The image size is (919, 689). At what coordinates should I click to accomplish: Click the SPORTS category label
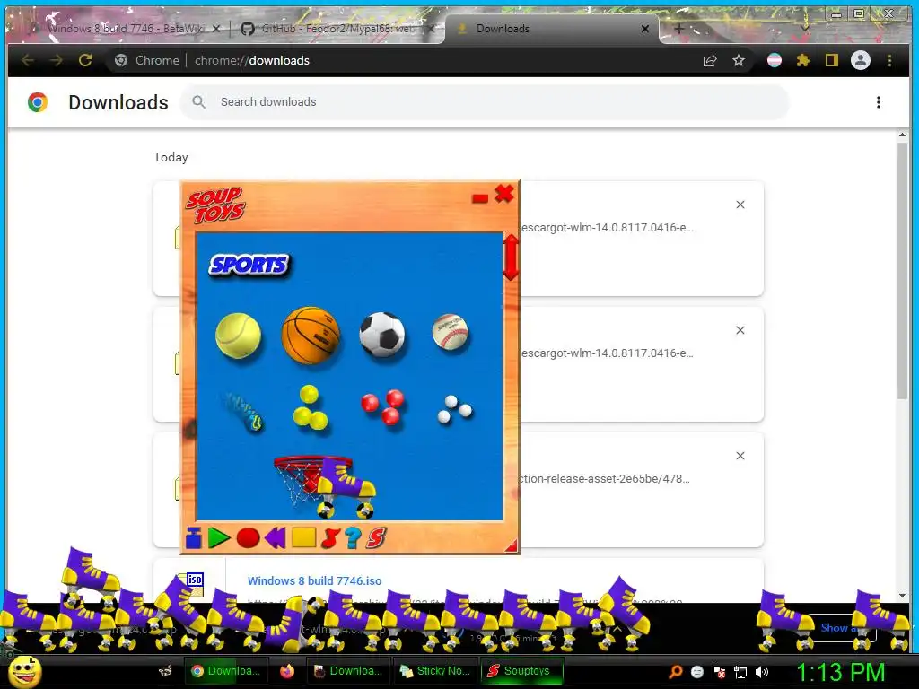249,265
